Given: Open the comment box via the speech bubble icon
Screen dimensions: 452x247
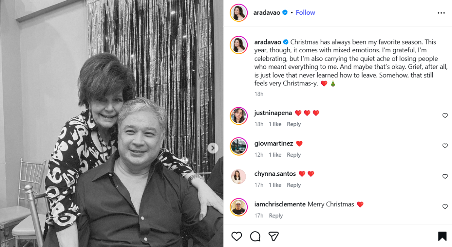Looking at the screenshot, I should click(255, 235).
